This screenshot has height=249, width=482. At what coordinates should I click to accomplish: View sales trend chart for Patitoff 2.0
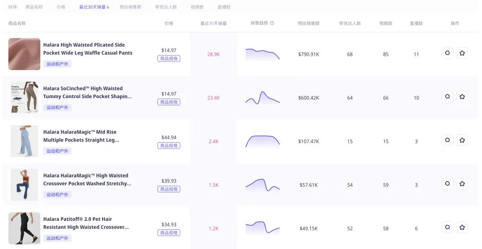pos(262,228)
